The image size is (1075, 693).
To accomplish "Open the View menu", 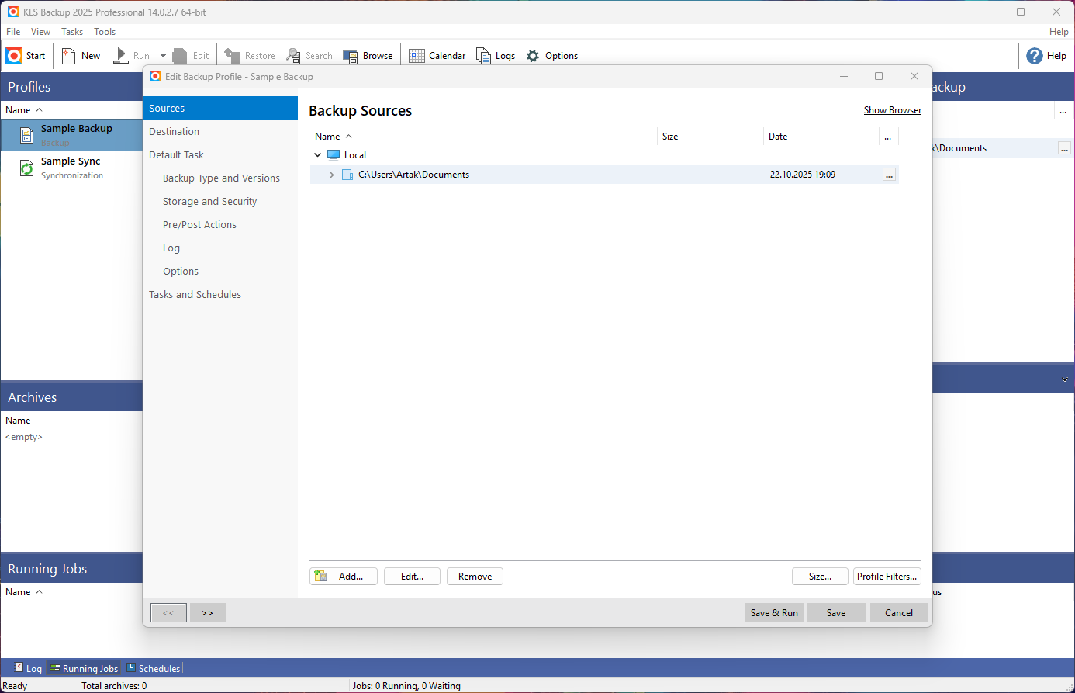I will tap(40, 32).
